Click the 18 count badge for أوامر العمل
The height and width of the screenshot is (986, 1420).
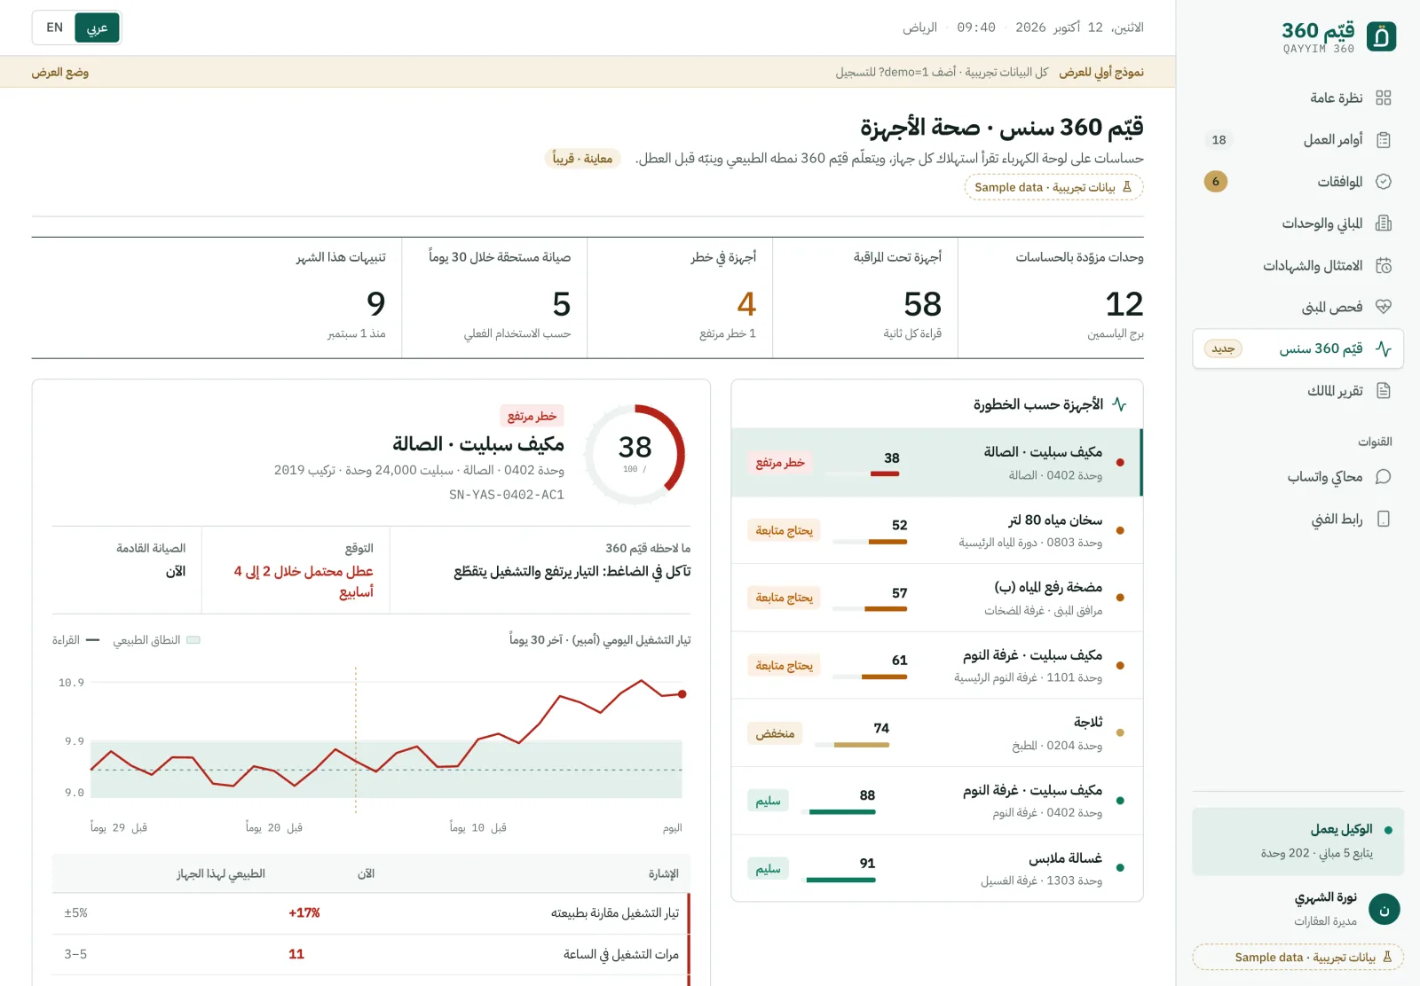click(x=1219, y=140)
